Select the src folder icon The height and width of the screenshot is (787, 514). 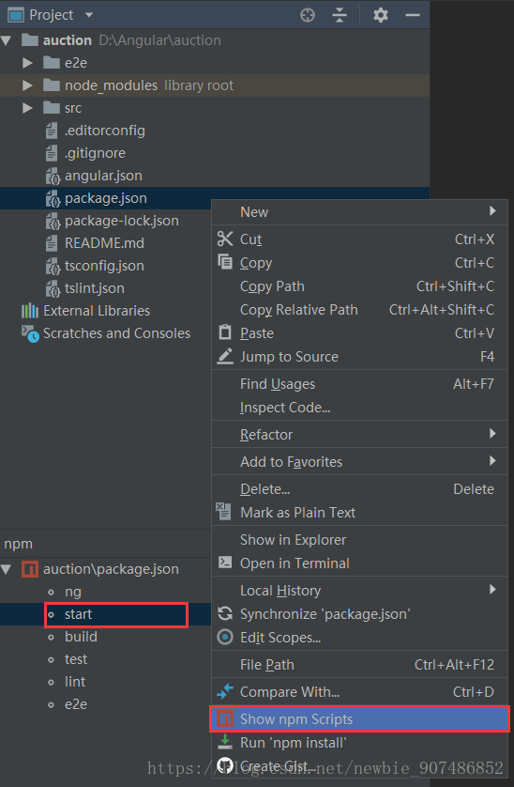coord(52,108)
